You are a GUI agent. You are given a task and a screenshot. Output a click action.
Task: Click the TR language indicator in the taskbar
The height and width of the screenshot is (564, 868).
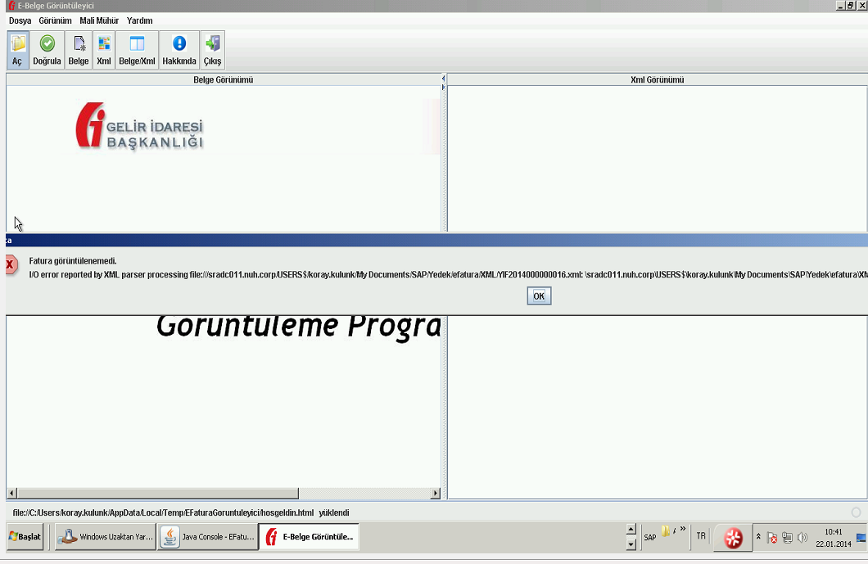click(701, 536)
